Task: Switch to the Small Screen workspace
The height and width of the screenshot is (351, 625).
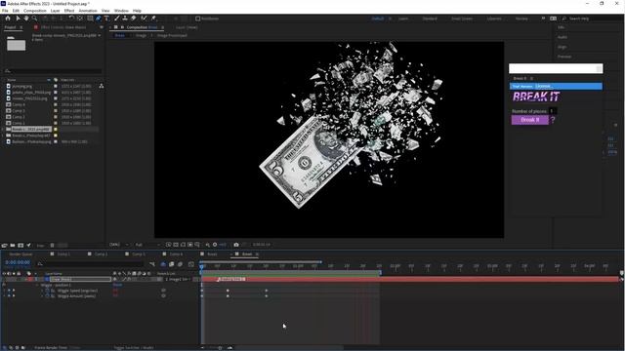Action: point(462,19)
